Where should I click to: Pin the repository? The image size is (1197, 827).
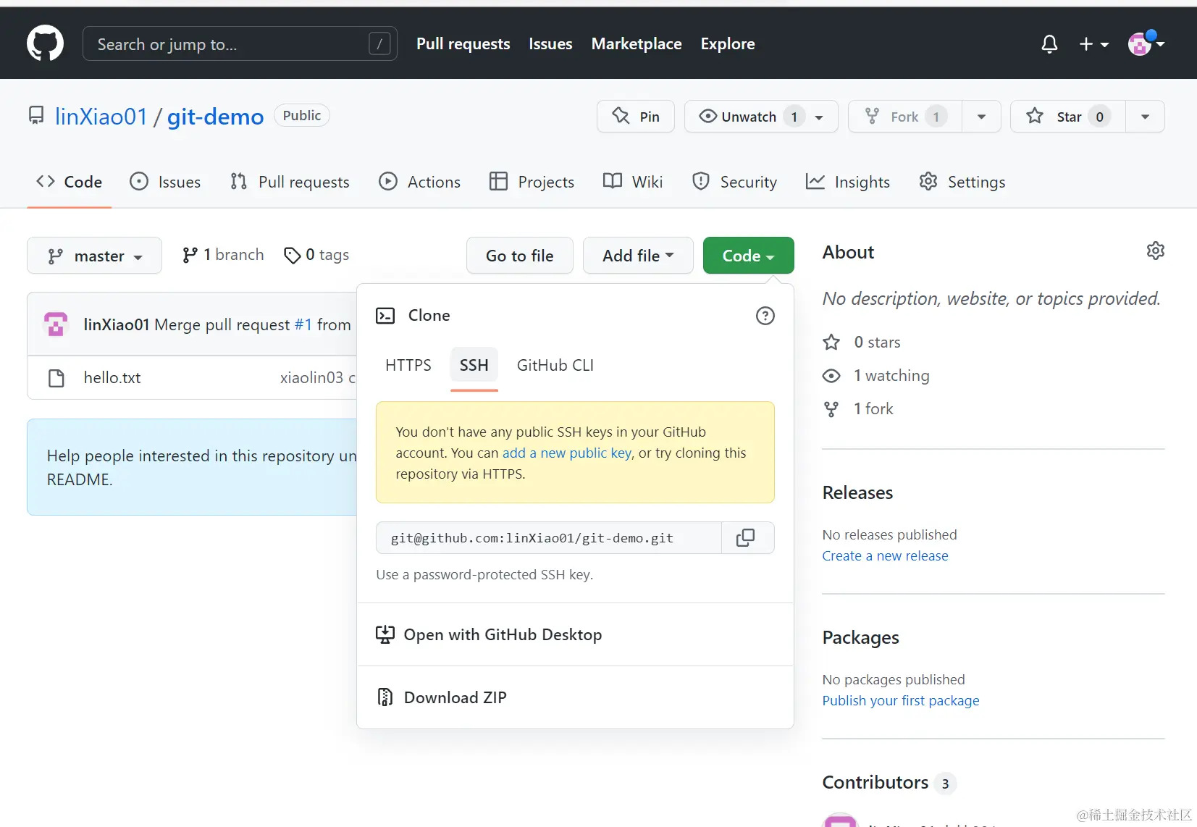click(636, 117)
